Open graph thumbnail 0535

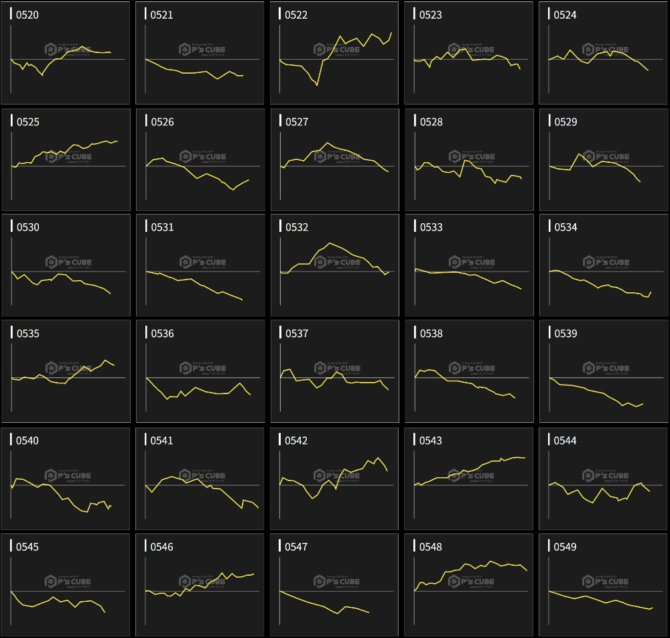tap(66, 371)
